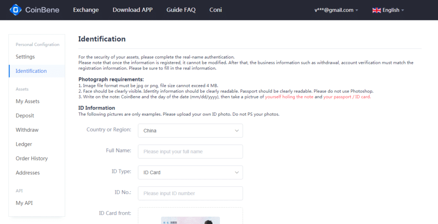This screenshot has height=224, width=438.
Task: Open the Coni navigation item
Action: point(216,10)
